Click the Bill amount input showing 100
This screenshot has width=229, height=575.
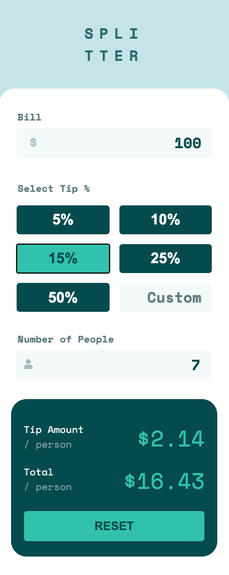tap(114, 143)
